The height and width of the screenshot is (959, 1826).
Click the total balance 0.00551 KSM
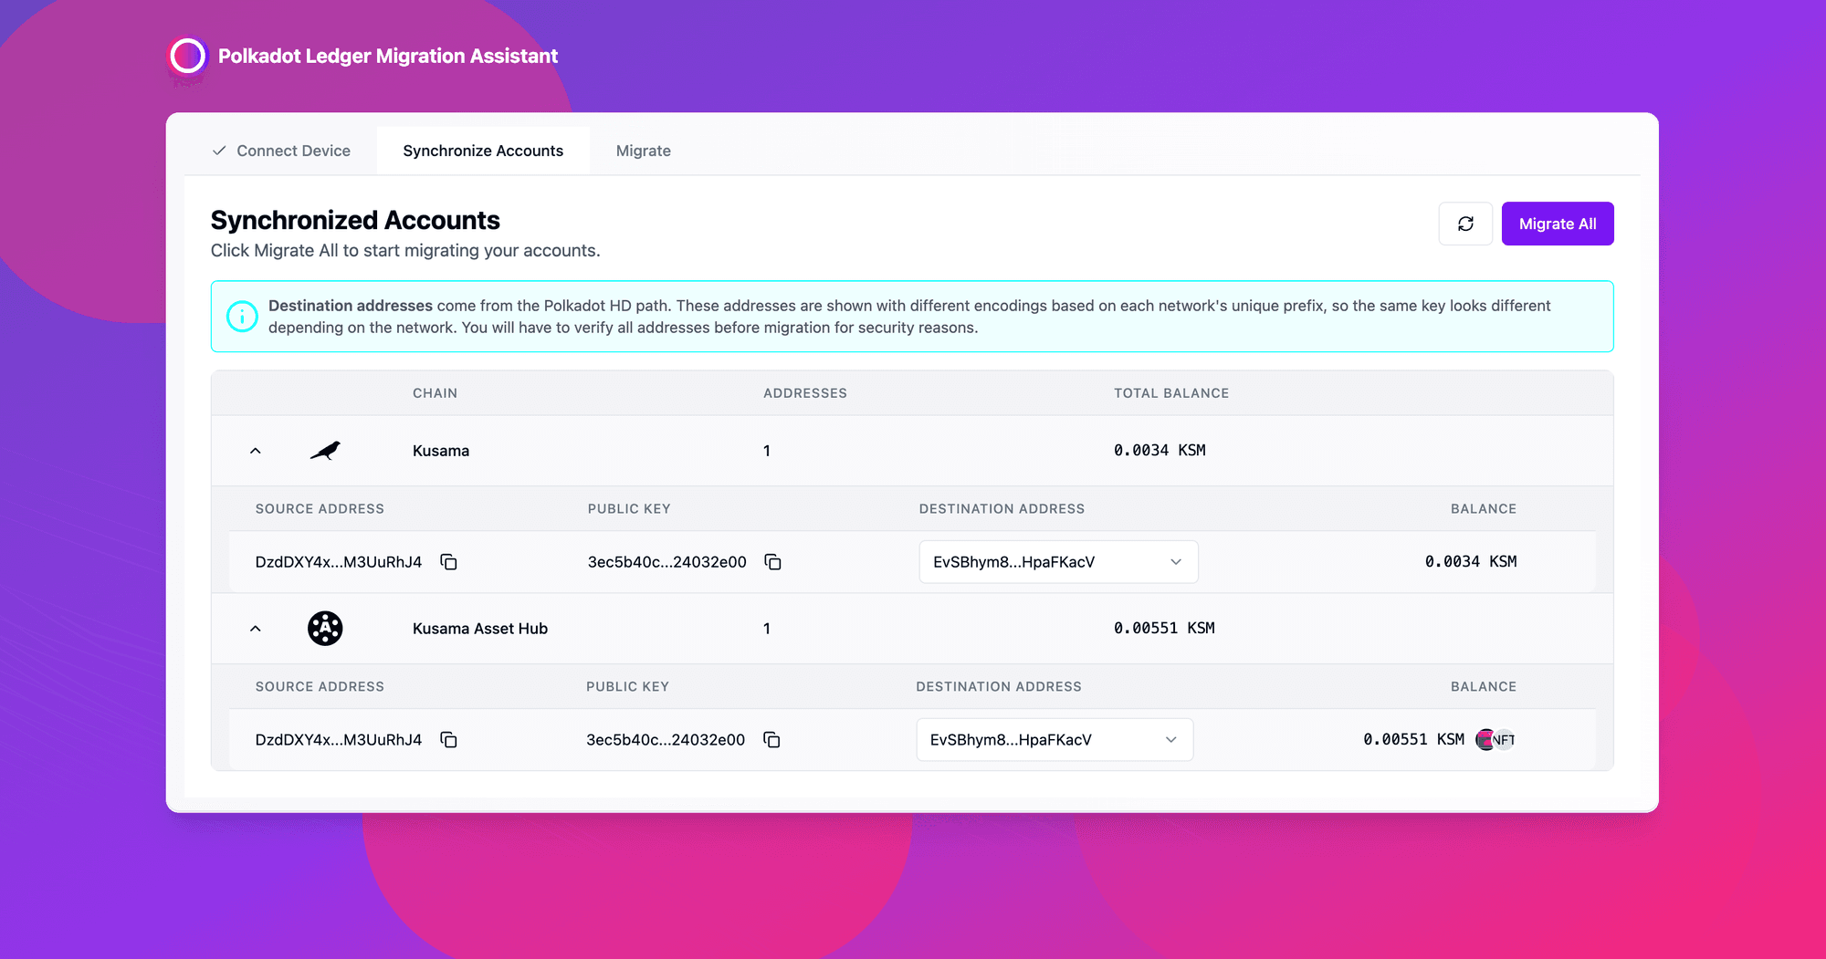click(x=1164, y=629)
